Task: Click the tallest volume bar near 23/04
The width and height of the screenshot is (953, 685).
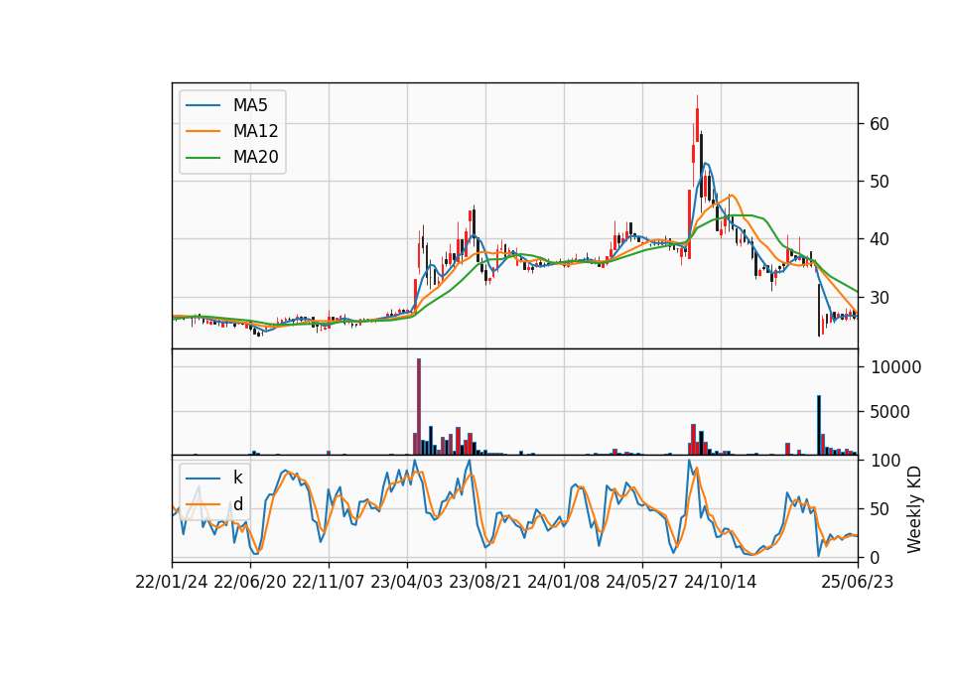Action: click(419, 407)
